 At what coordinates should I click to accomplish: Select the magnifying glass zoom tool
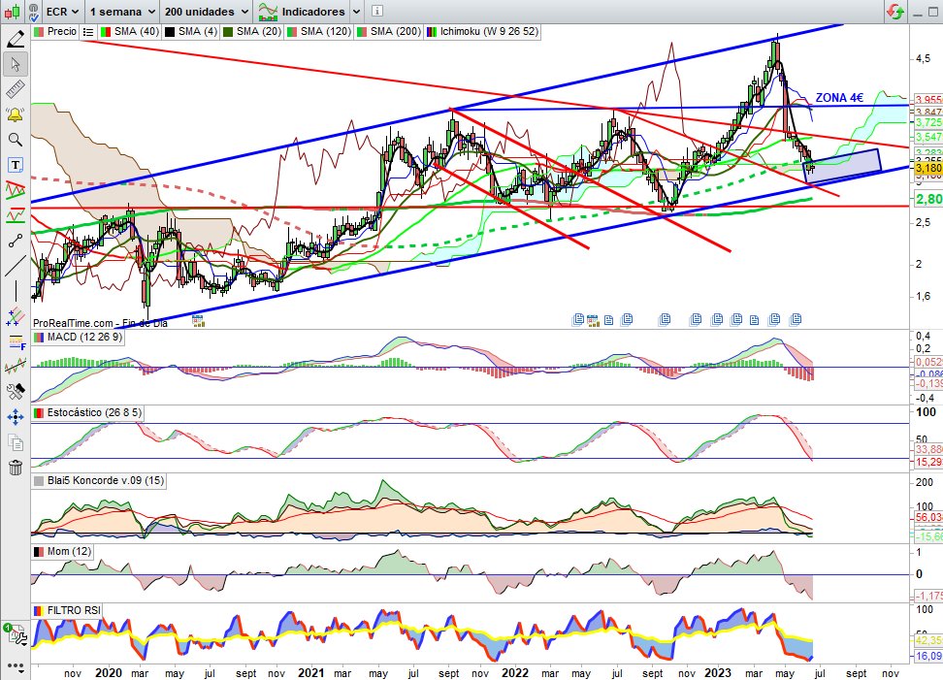(x=15, y=140)
